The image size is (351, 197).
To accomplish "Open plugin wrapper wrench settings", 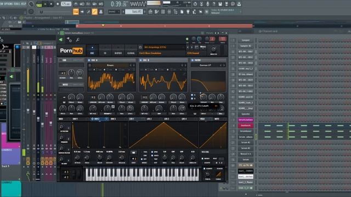I will [78, 40].
